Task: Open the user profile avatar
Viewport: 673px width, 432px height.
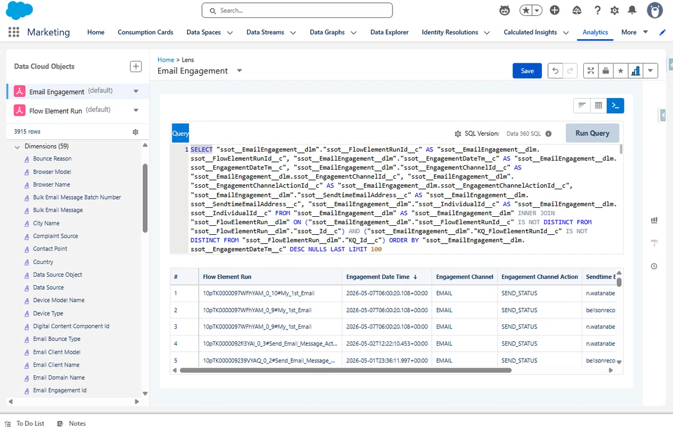Action: (x=654, y=10)
